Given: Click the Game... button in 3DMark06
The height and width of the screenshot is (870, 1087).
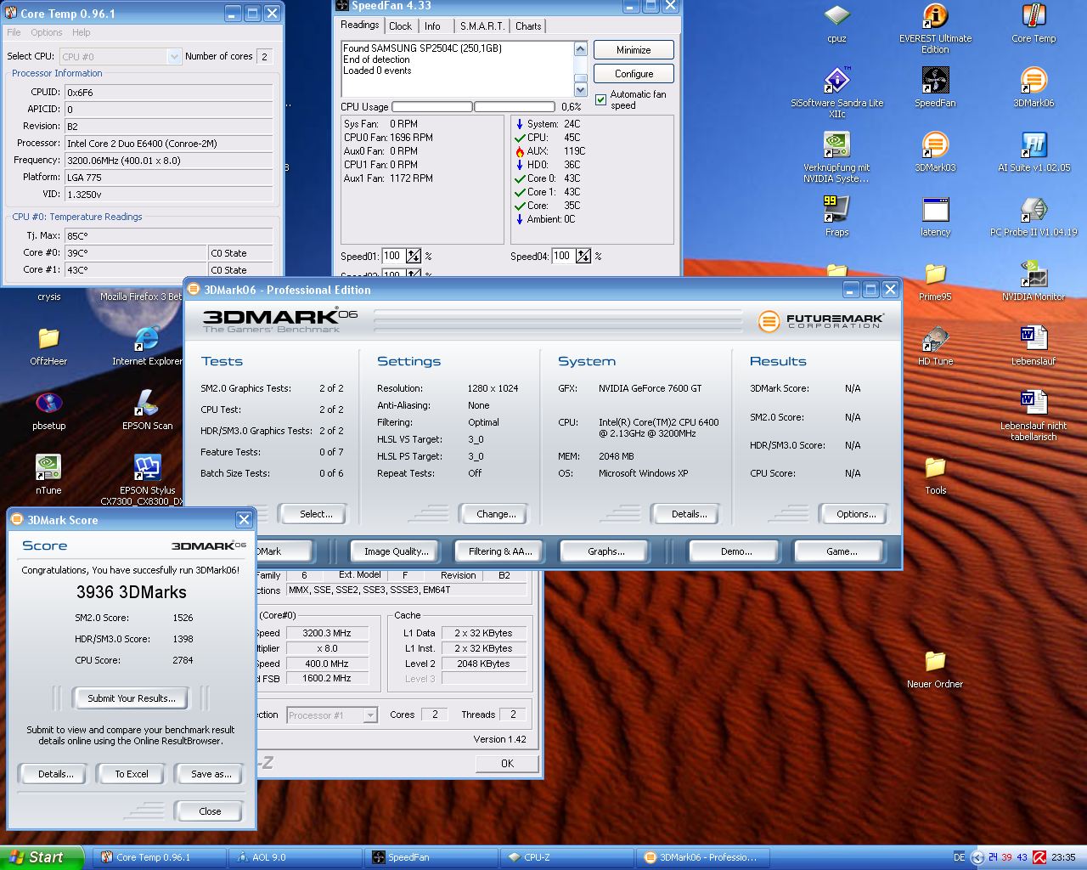Looking at the screenshot, I should click(x=841, y=551).
